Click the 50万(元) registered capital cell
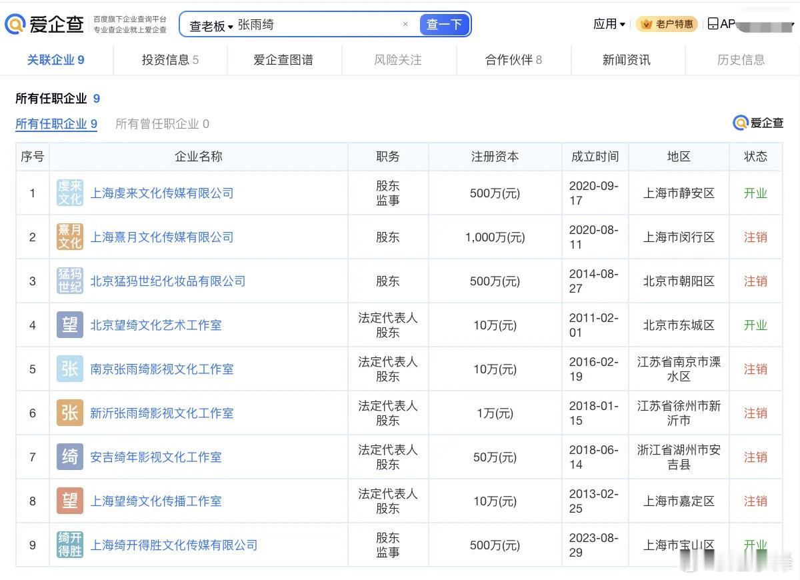 pyautogui.click(x=495, y=457)
